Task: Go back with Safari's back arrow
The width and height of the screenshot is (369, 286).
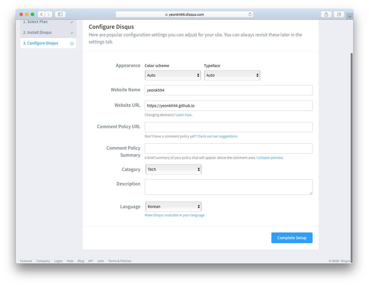Action: point(41,14)
